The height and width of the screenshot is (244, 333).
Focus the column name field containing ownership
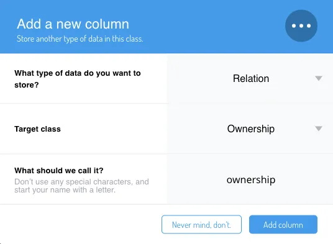[250, 179]
